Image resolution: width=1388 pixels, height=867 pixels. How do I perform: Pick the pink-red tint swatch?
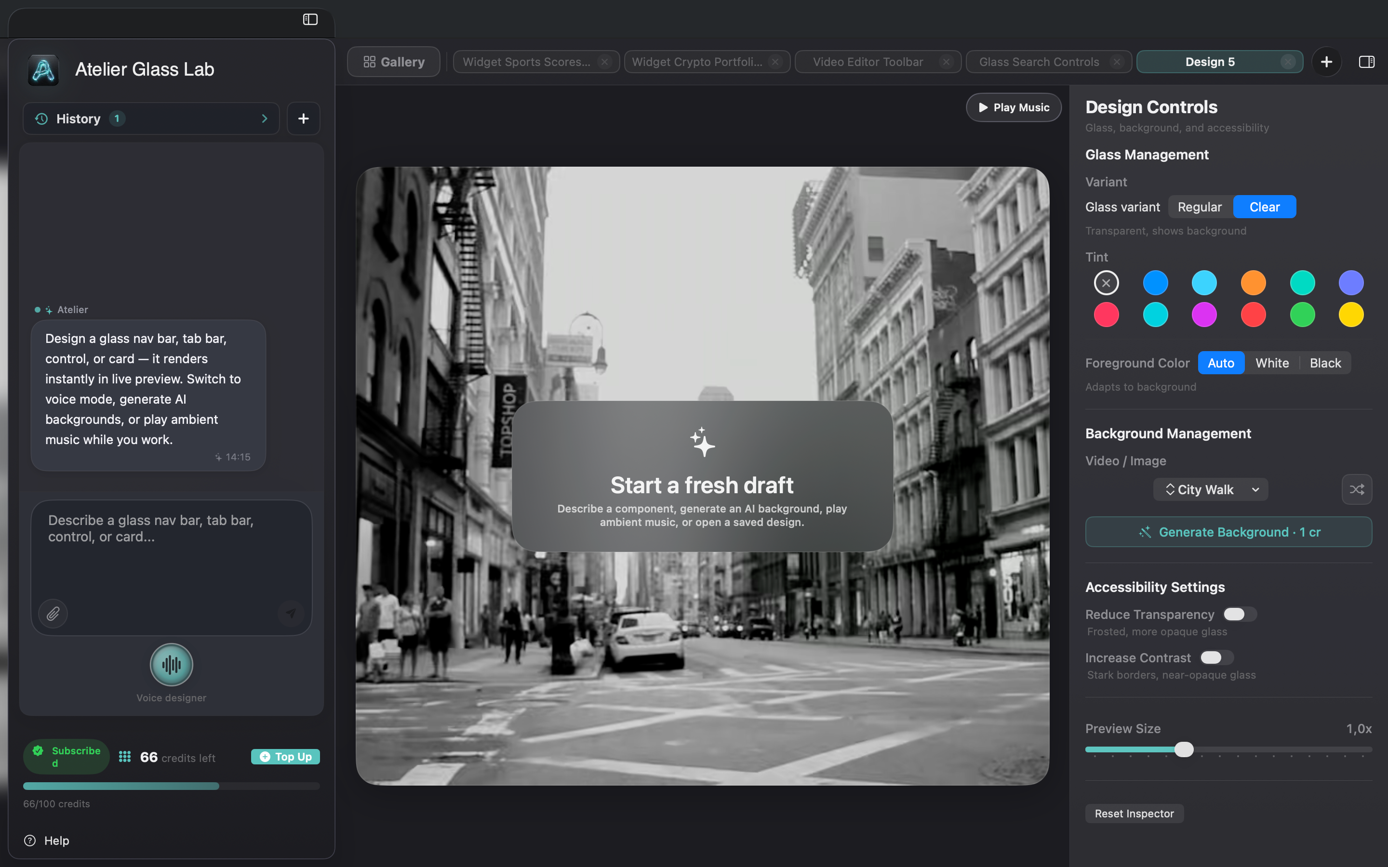[x=1107, y=315]
